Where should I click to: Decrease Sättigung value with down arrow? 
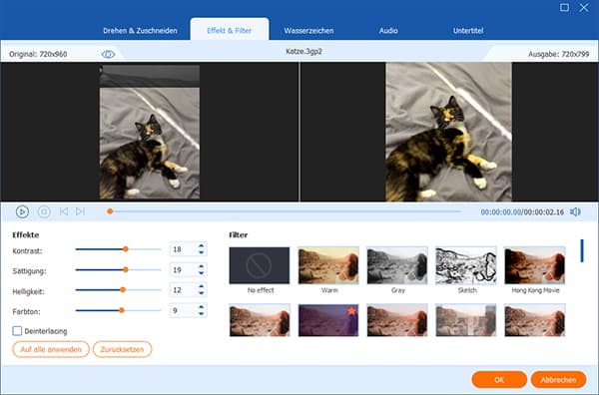pos(202,273)
